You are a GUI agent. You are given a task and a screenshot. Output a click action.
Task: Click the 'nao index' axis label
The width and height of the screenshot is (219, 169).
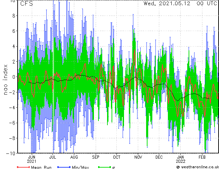tap(5, 80)
